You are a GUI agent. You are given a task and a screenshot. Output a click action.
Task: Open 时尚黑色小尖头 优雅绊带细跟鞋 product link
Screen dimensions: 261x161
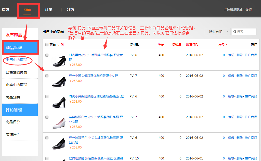tap(96, 57)
